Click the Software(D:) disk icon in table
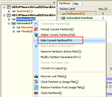The width and height of the screenshot is (112, 97). [63, 14]
